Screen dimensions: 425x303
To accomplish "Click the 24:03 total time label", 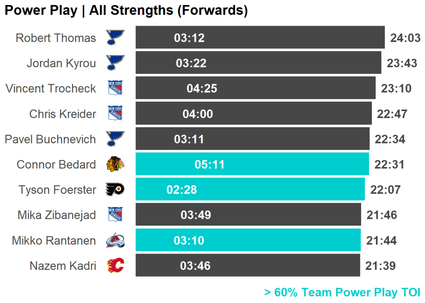I will click(405, 38).
